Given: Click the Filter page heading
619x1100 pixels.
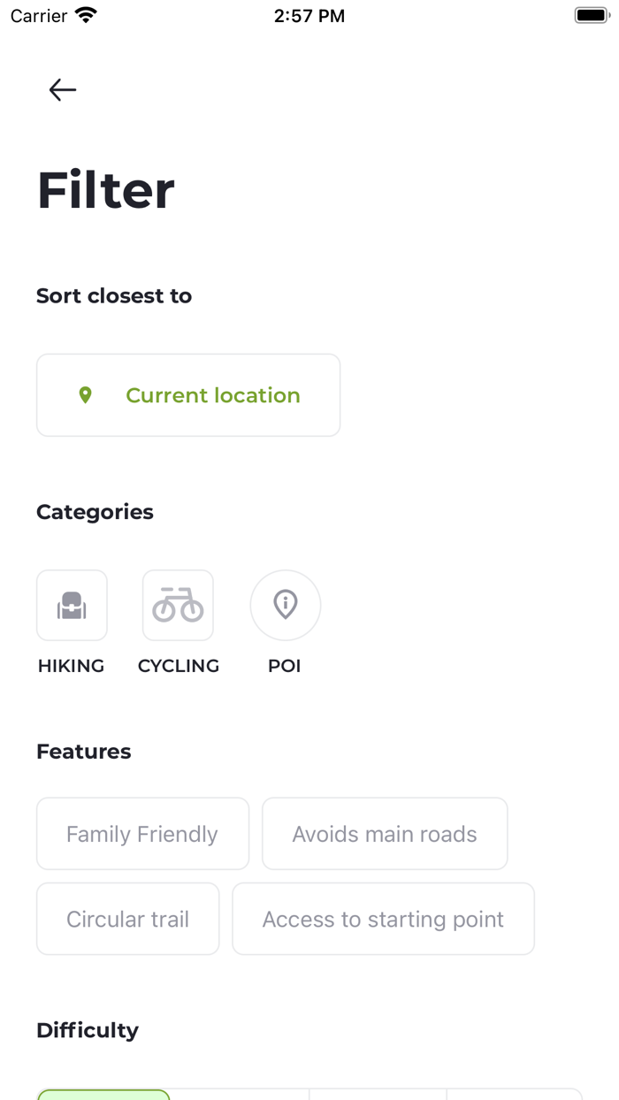Looking at the screenshot, I should [106, 190].
